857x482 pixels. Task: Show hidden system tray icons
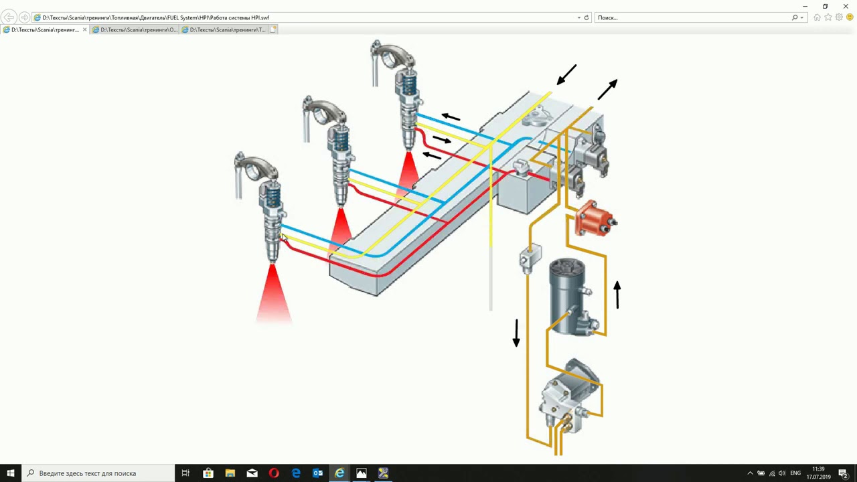coord(750,473)
